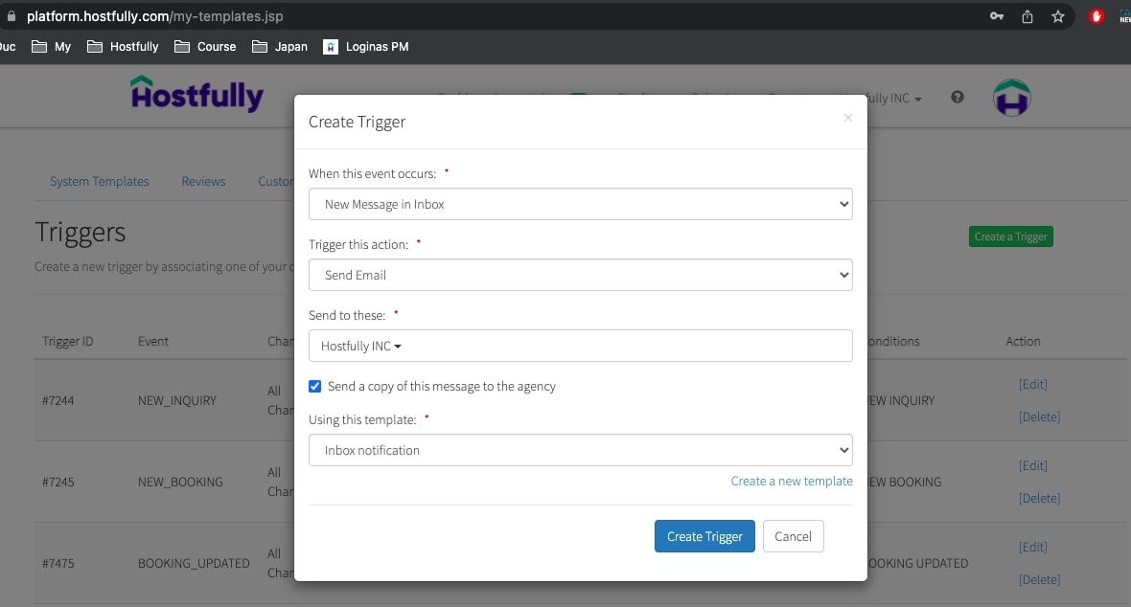Switch to the System Templates tab
The image size is (1131, 607).
coord(100,181)
